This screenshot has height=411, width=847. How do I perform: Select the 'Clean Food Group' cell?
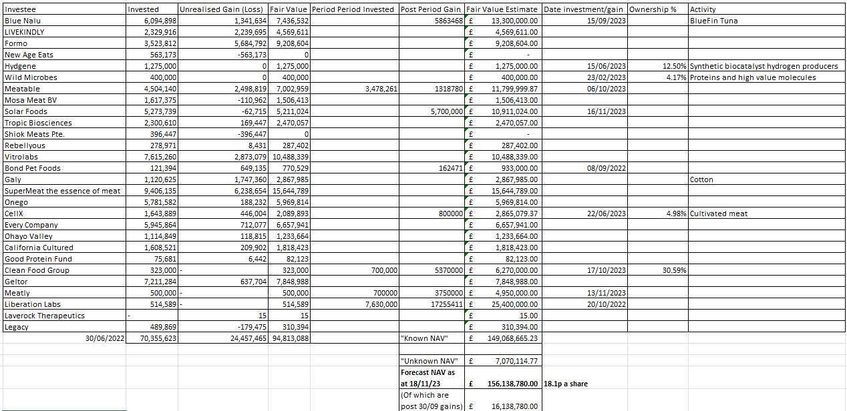pos(64,270)
